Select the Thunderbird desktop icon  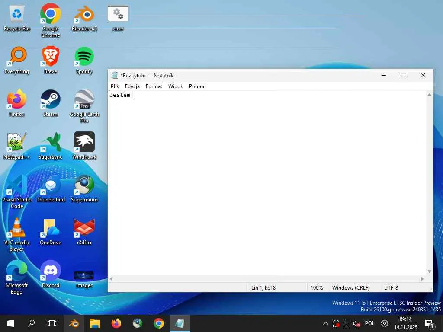[50, 189]
